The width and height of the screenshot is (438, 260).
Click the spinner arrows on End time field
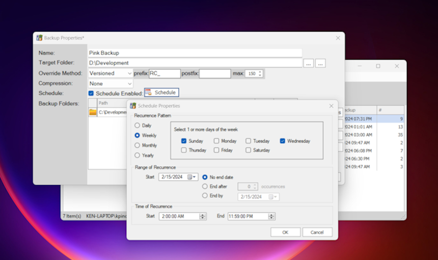coord(272,216)
